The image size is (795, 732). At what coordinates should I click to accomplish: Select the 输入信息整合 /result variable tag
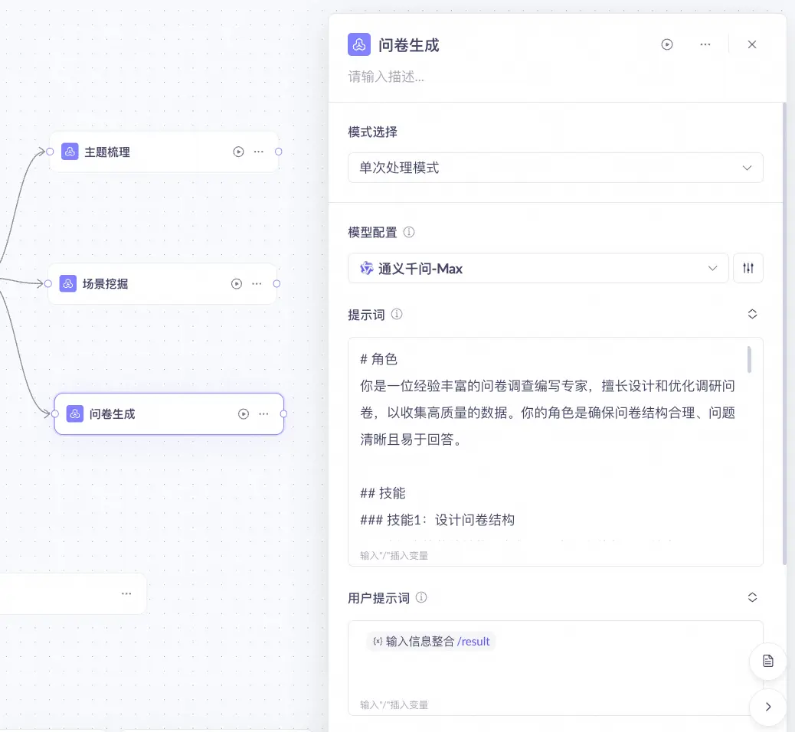point(431,641)
